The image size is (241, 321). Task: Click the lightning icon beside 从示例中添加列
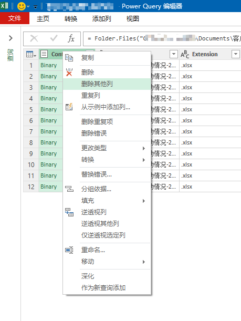point(69,107)
